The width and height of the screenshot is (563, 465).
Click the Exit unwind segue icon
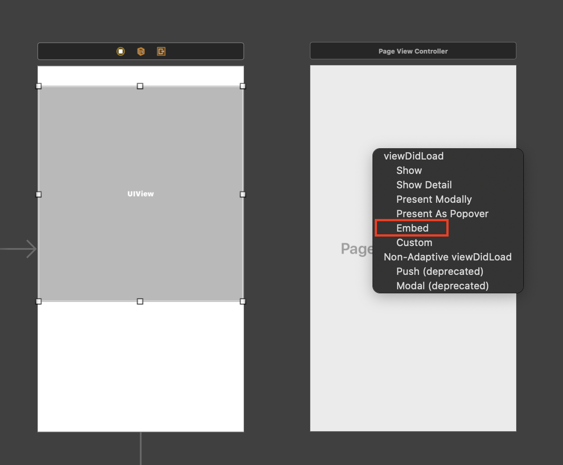coord(161,51)
